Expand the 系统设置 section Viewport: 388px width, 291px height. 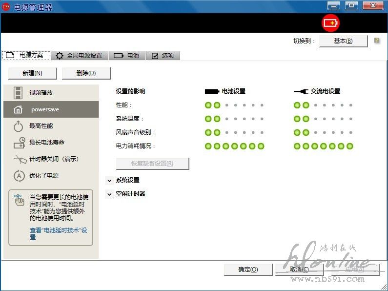coord(109,180)
